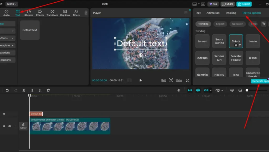Screen dimensions: 269x152
Task: Click the Export button
Action: point(244,4)
